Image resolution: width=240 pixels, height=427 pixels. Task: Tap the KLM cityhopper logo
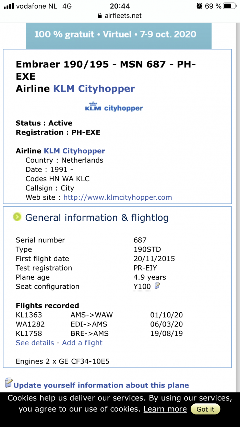pos(114,107)
